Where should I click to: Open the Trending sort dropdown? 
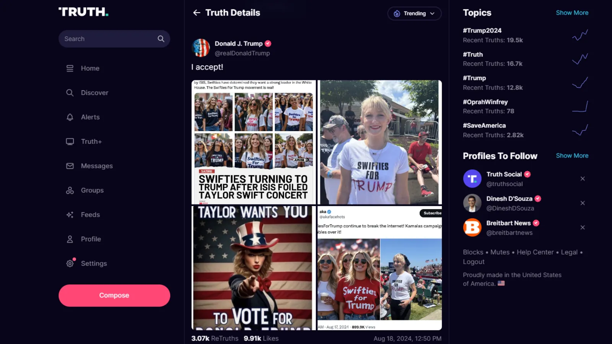[x=414, y=13]
